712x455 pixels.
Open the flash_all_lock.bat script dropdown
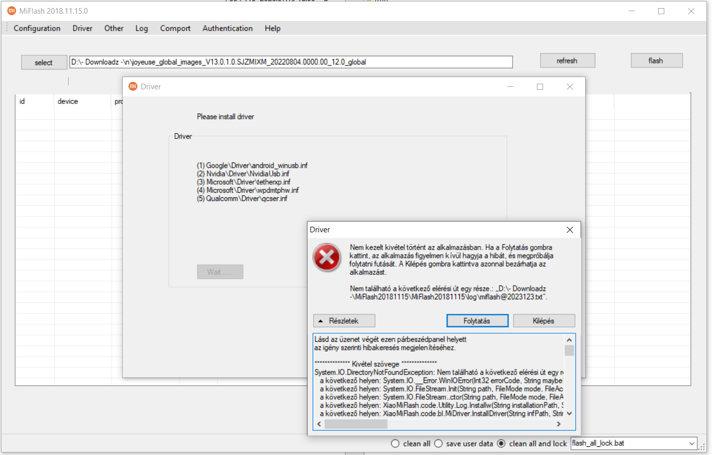click(692, 443)
